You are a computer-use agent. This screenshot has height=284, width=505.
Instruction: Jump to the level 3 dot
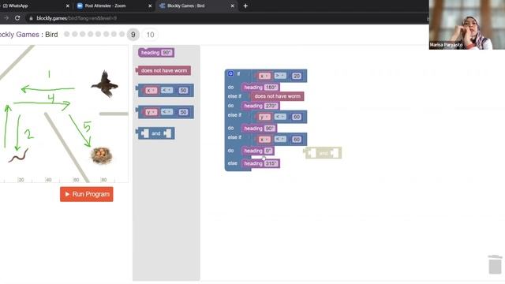82,34
